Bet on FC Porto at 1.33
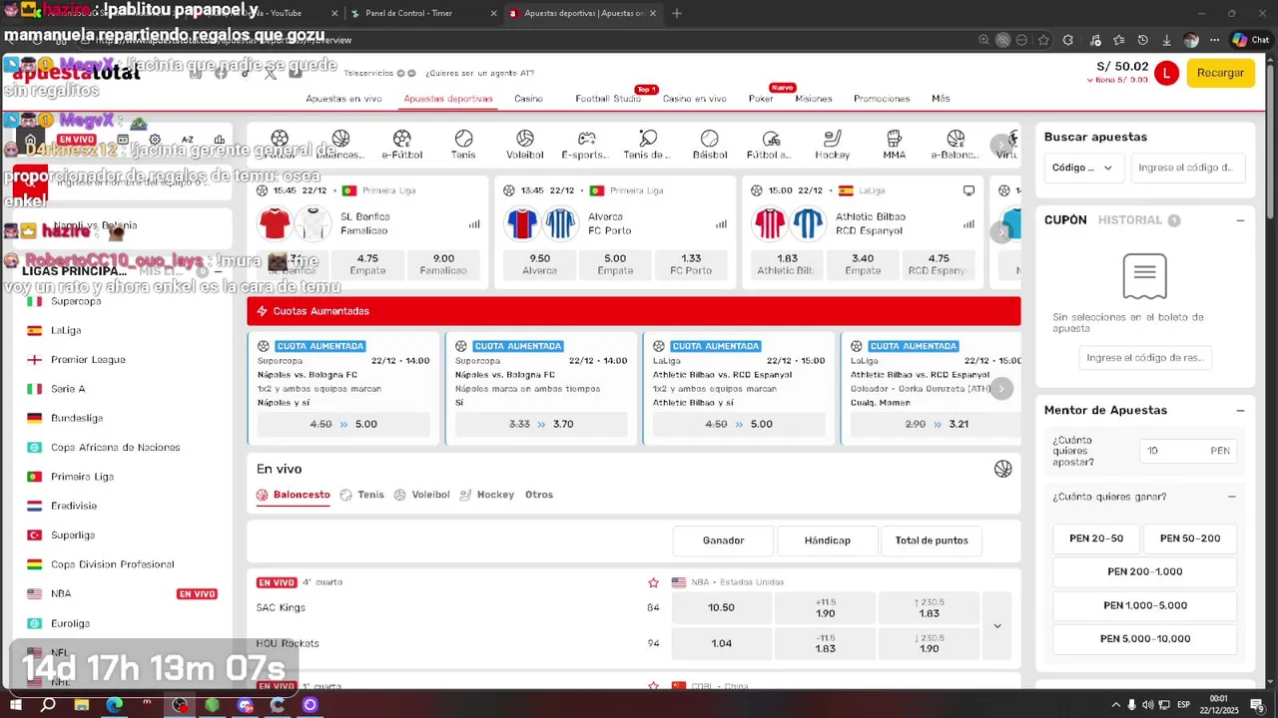Image resolution: width=1278 pixels, height=718 pixels. (x=691, y=264)
